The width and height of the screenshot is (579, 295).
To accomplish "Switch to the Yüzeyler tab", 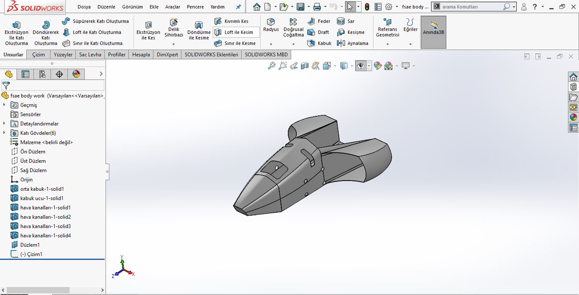I will [63, 55].
